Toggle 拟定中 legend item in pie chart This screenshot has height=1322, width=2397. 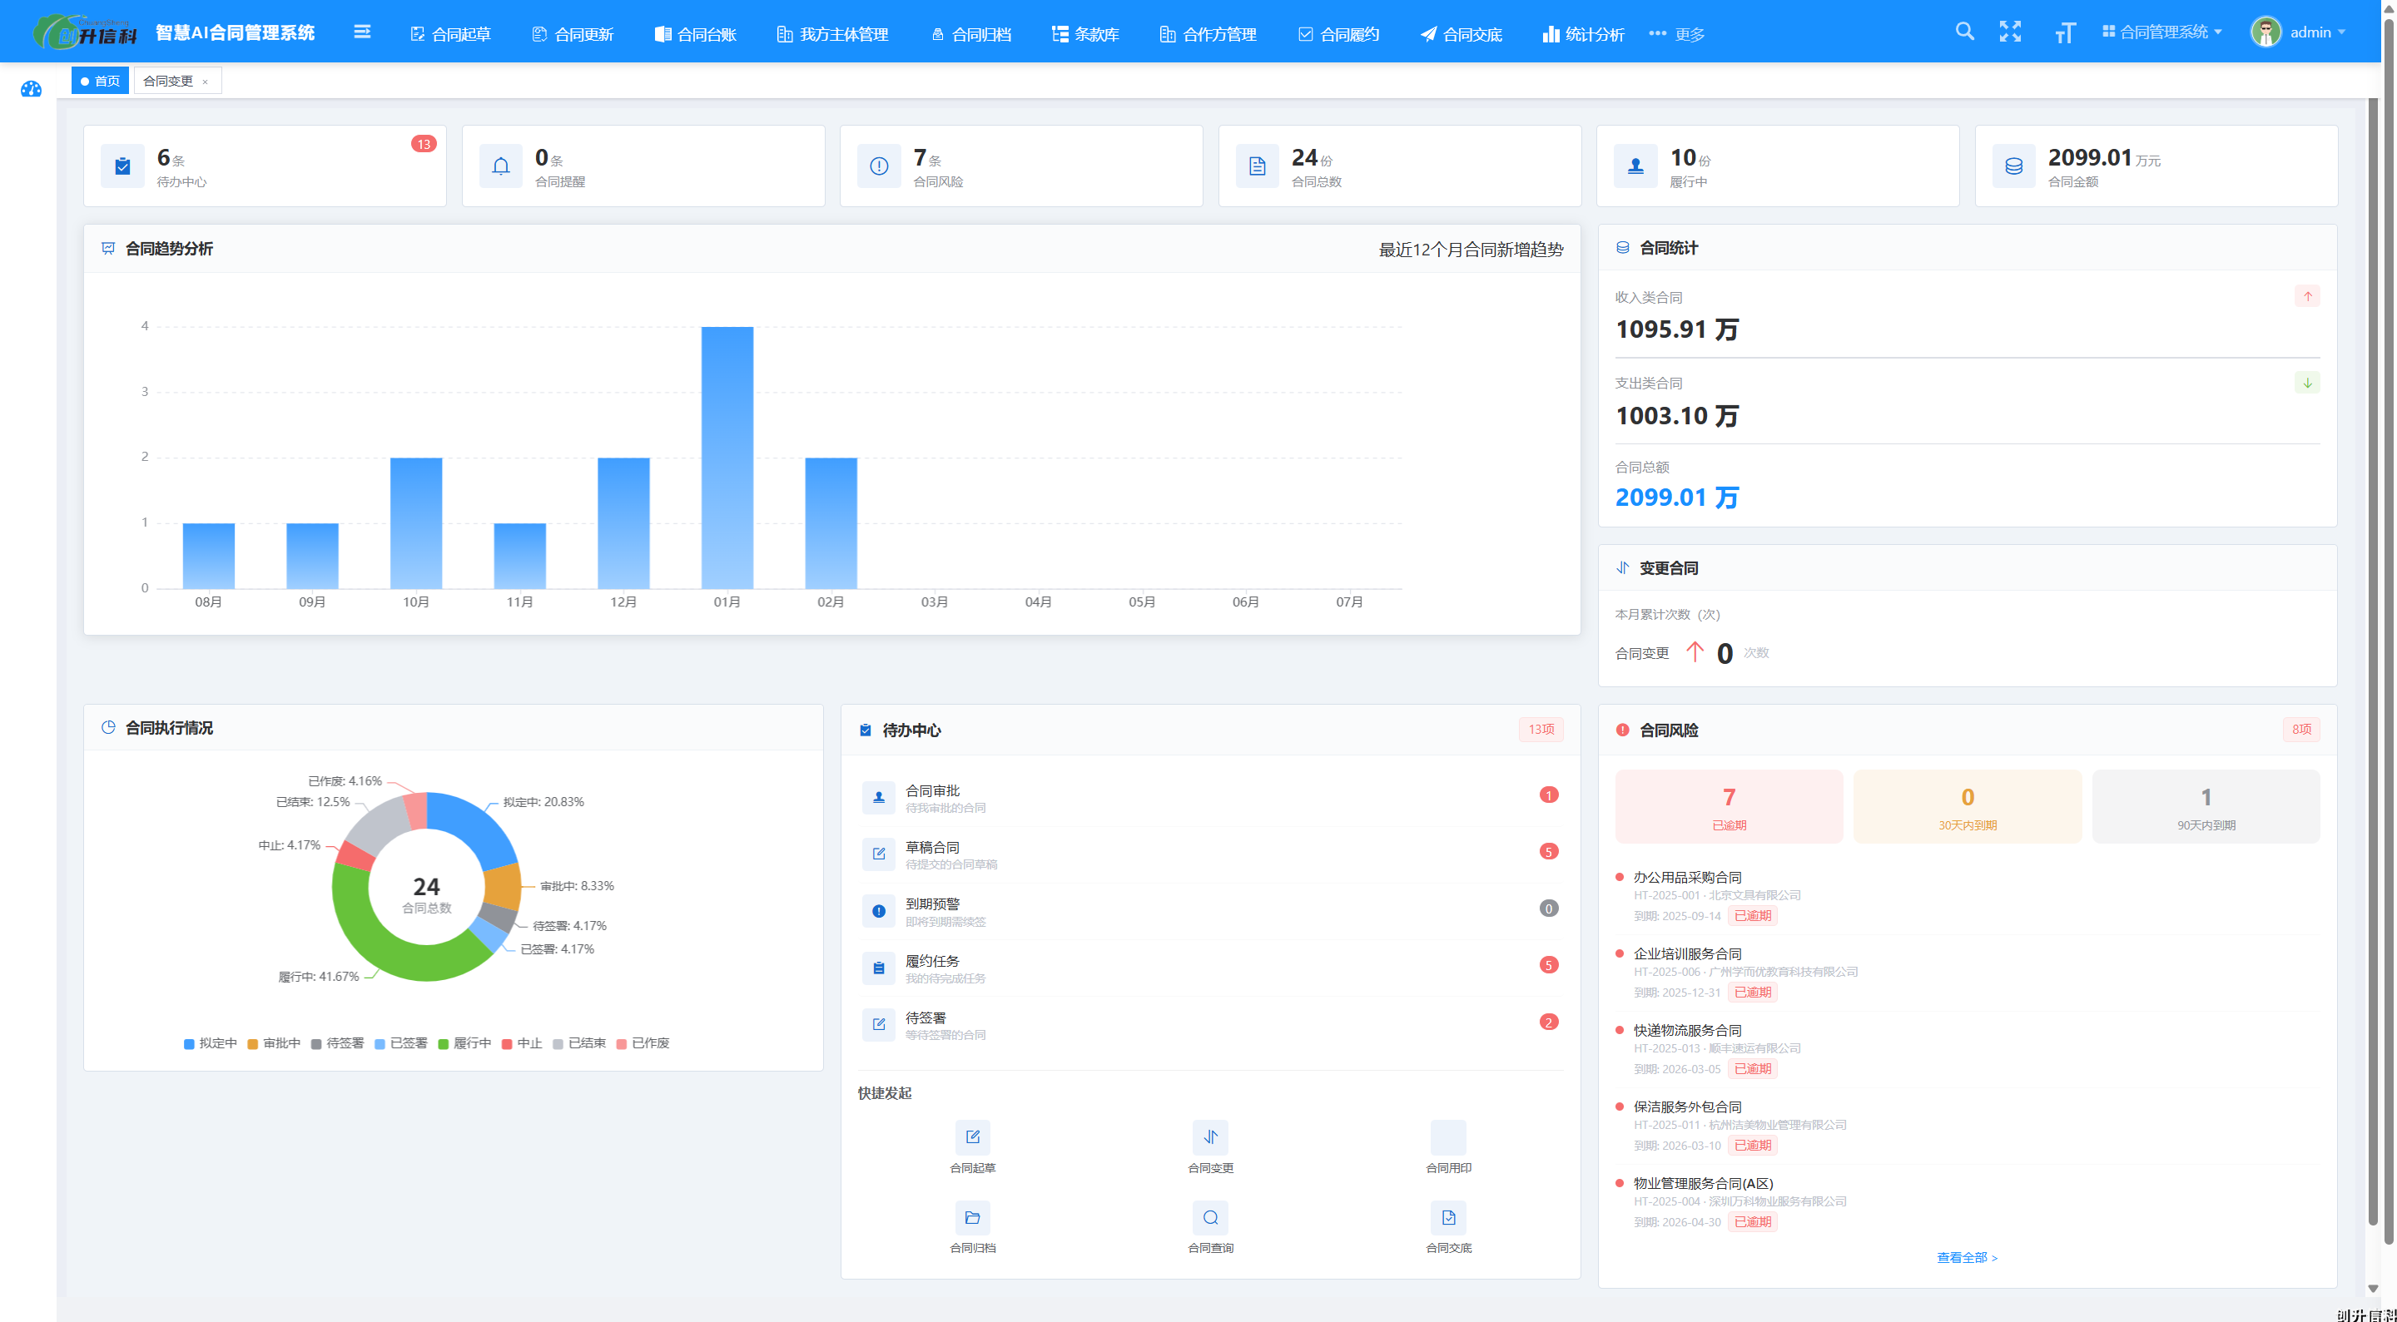[211, 1043]
